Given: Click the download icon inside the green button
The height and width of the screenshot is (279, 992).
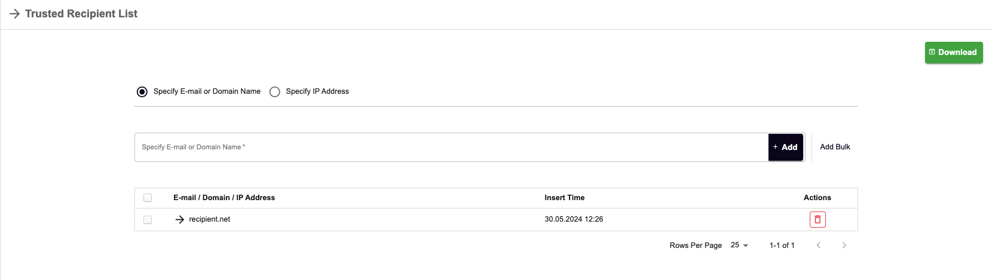Looking at the screenshot, I should coord(932,52).
